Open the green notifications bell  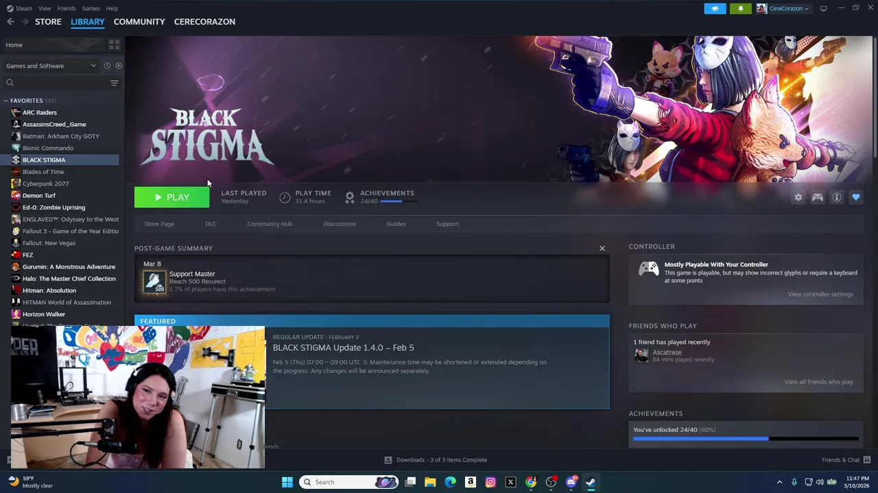coord(740,8)
